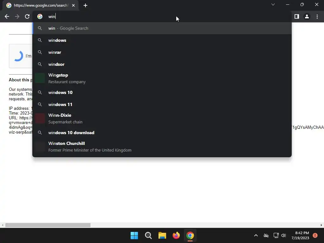Choose the 'windows 10 download' suggestion
The width and height of the screenshot is (324, 243).
click(162, 133)
